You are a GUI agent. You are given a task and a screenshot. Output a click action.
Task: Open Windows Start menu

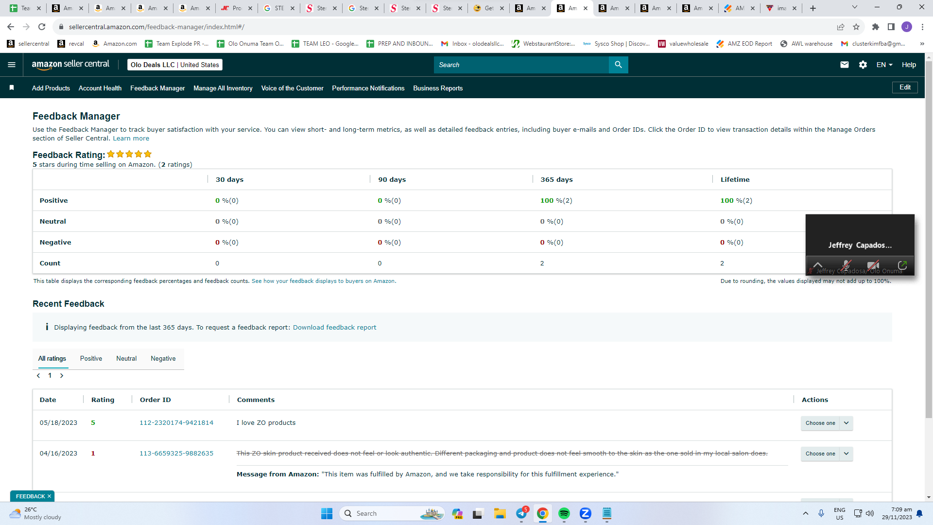327,513
